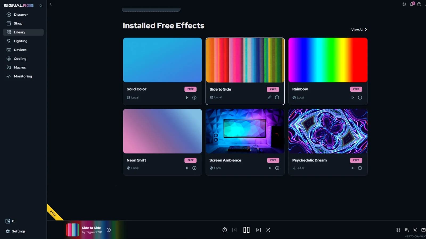Viewport: 426px width, 239px height.
Task: Skip to the next effect
Action: 258,230
